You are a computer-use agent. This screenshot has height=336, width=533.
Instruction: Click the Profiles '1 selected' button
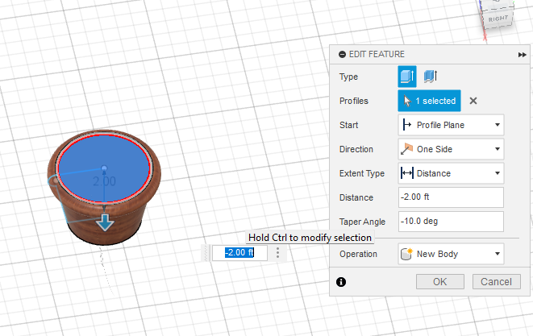click(x=429, y=101)
